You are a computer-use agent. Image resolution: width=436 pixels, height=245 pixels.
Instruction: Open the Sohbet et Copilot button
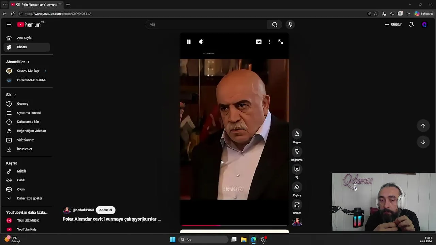tap(424, 14)
